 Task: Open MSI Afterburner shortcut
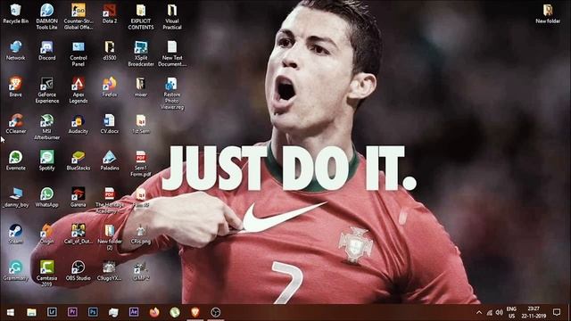[47, 127]
